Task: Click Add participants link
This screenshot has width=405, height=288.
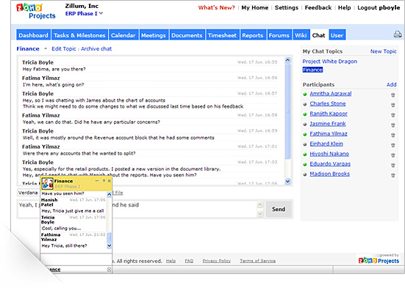Action: pyautogui.click(x=391, y=84)
